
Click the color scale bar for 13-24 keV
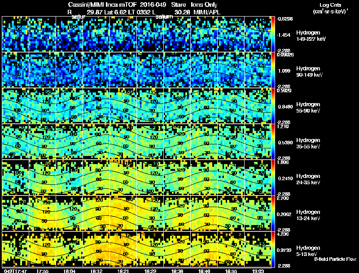tap(273, 213)
